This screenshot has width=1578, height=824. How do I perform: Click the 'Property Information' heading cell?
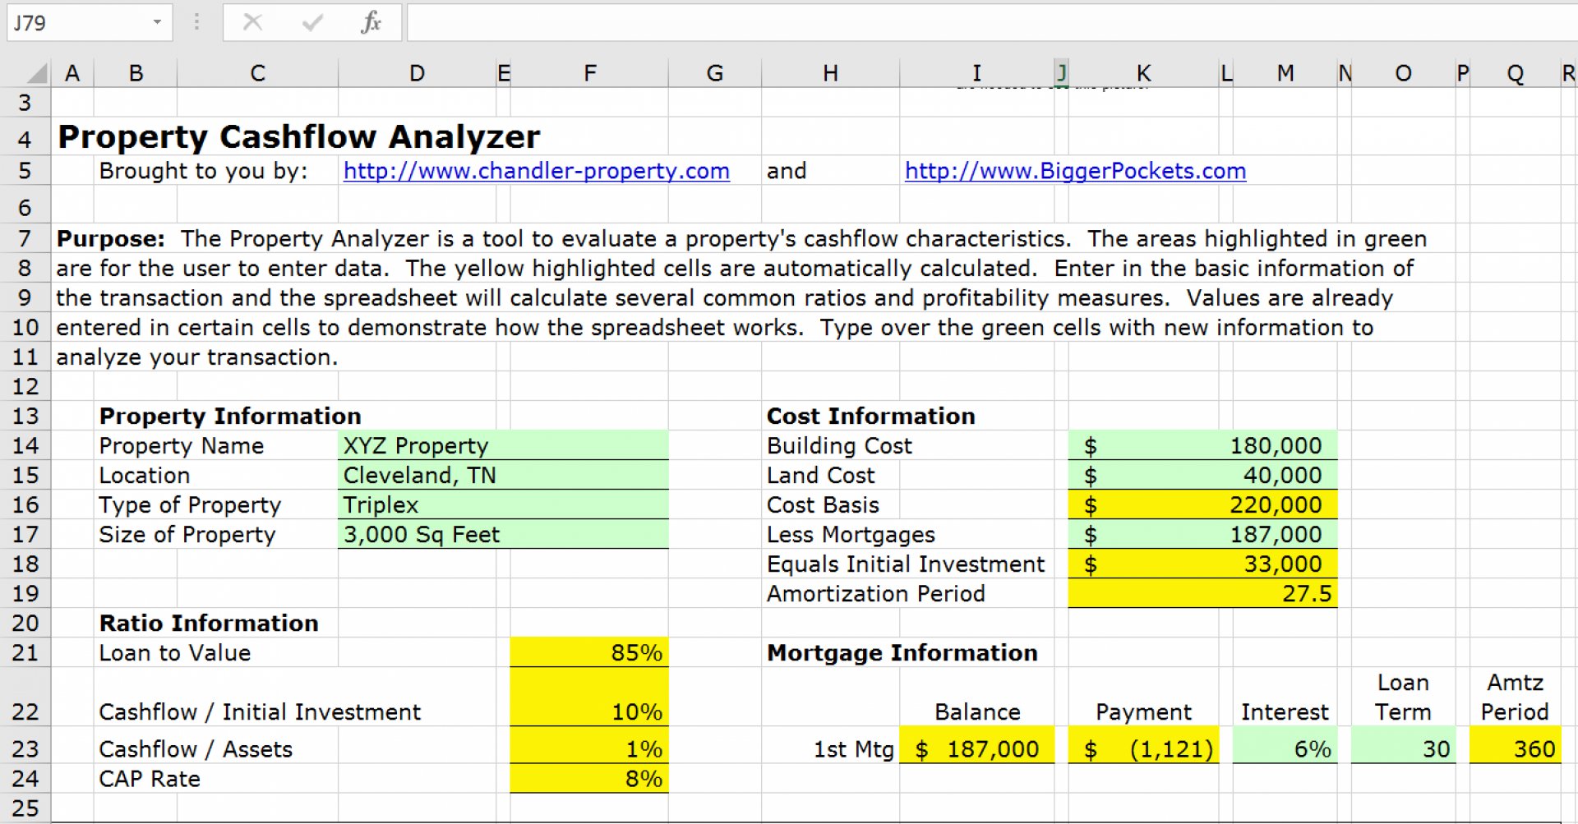click(230, 416)
